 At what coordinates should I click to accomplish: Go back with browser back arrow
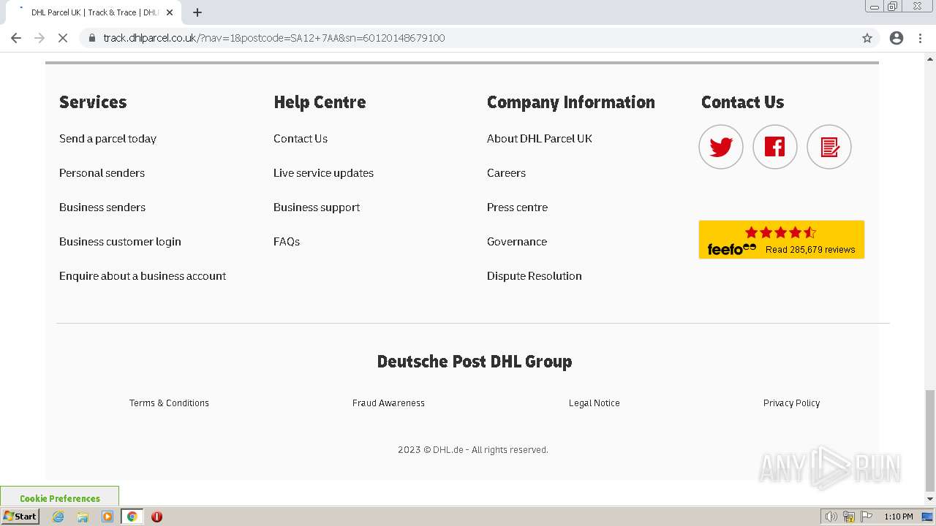click(x=16, y=38)
